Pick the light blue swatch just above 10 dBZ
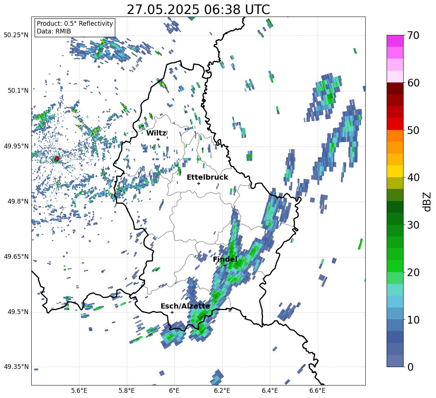Viewport: 436px width, 398px height. click(x=395, y=314)
